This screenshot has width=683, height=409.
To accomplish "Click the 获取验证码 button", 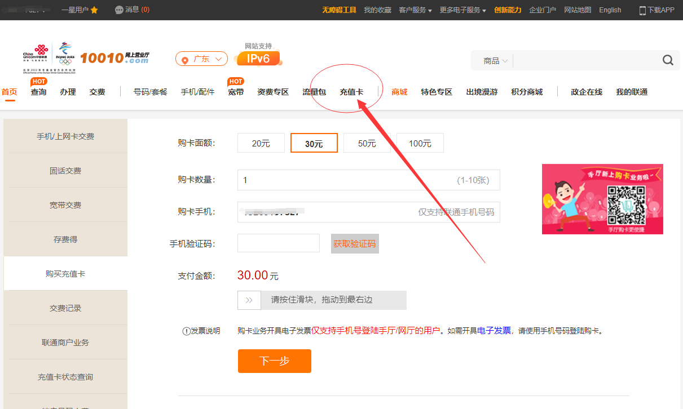I will 355,243.
